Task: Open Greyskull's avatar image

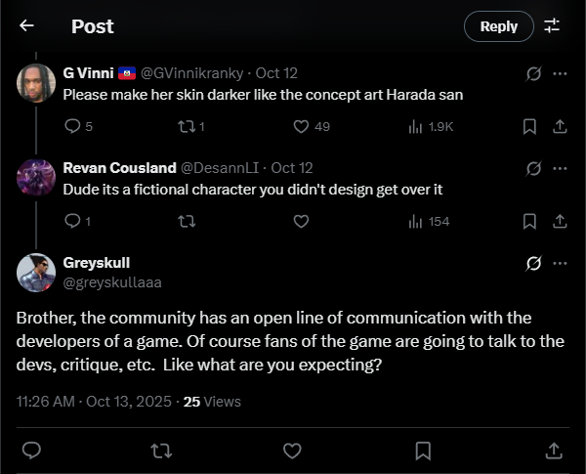Action: (x=36, y=273)
